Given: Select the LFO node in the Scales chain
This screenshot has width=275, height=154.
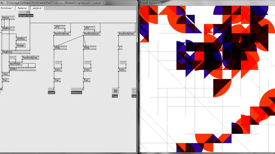Looking at the screenshot, I should click(x=57, y=27).
